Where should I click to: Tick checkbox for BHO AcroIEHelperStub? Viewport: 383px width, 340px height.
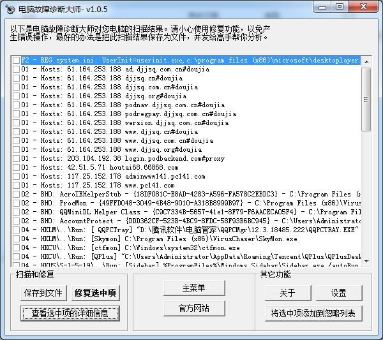pos(17,195)
